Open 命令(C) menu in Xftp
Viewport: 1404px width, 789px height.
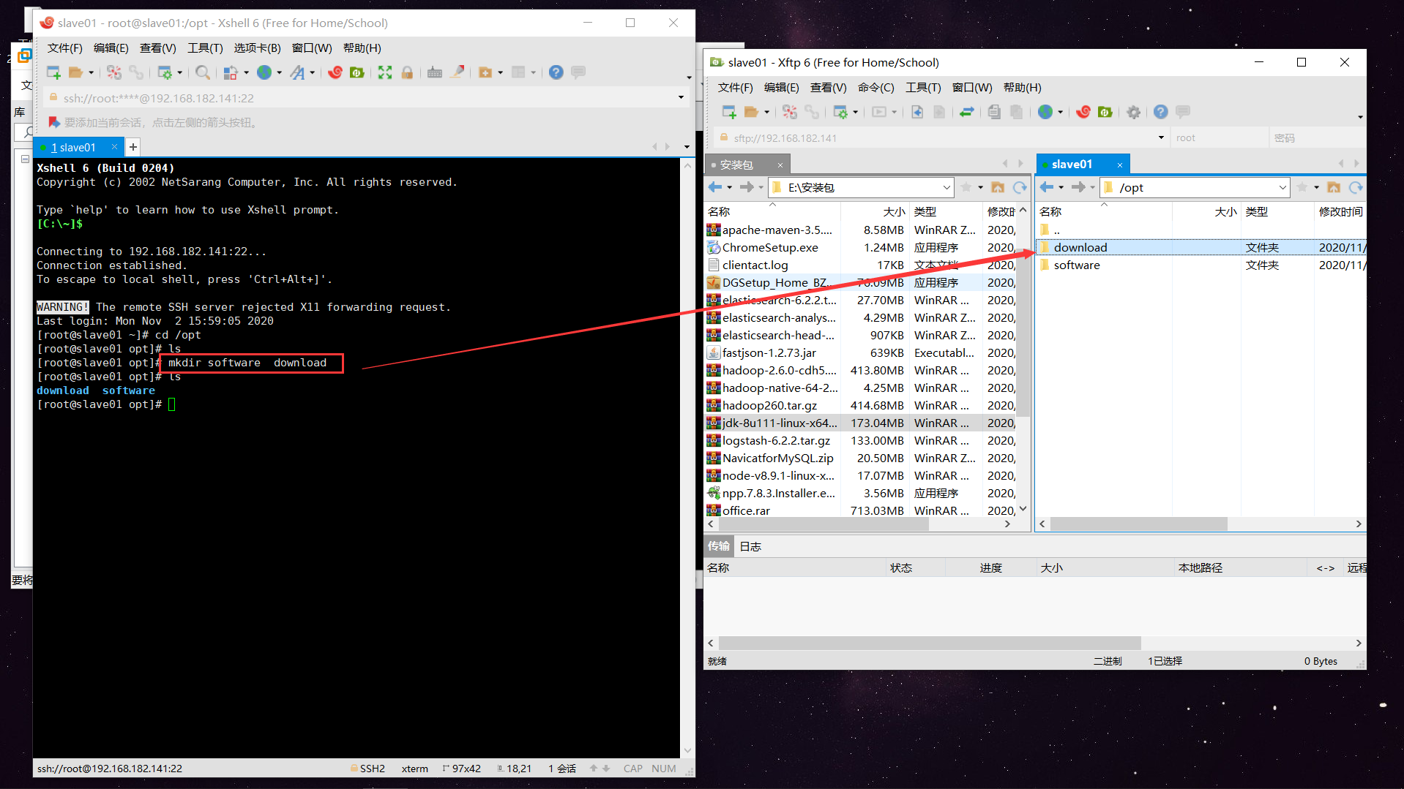[x=876, y=88]
